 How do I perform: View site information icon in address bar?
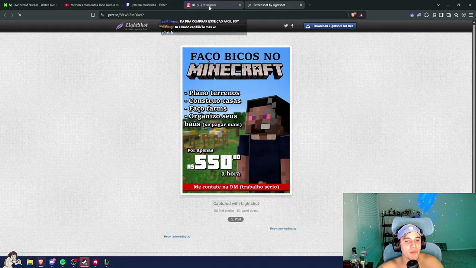103,15
